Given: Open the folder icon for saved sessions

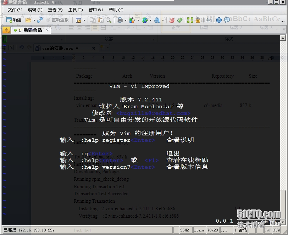Looking at the screenshot, I should tap(28, 20).
